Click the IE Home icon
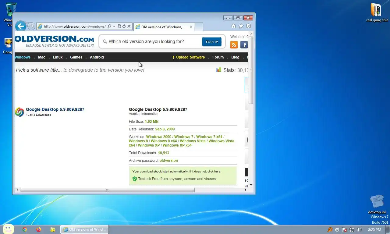Viewport: 390px width, 234px height. [234, 26]
